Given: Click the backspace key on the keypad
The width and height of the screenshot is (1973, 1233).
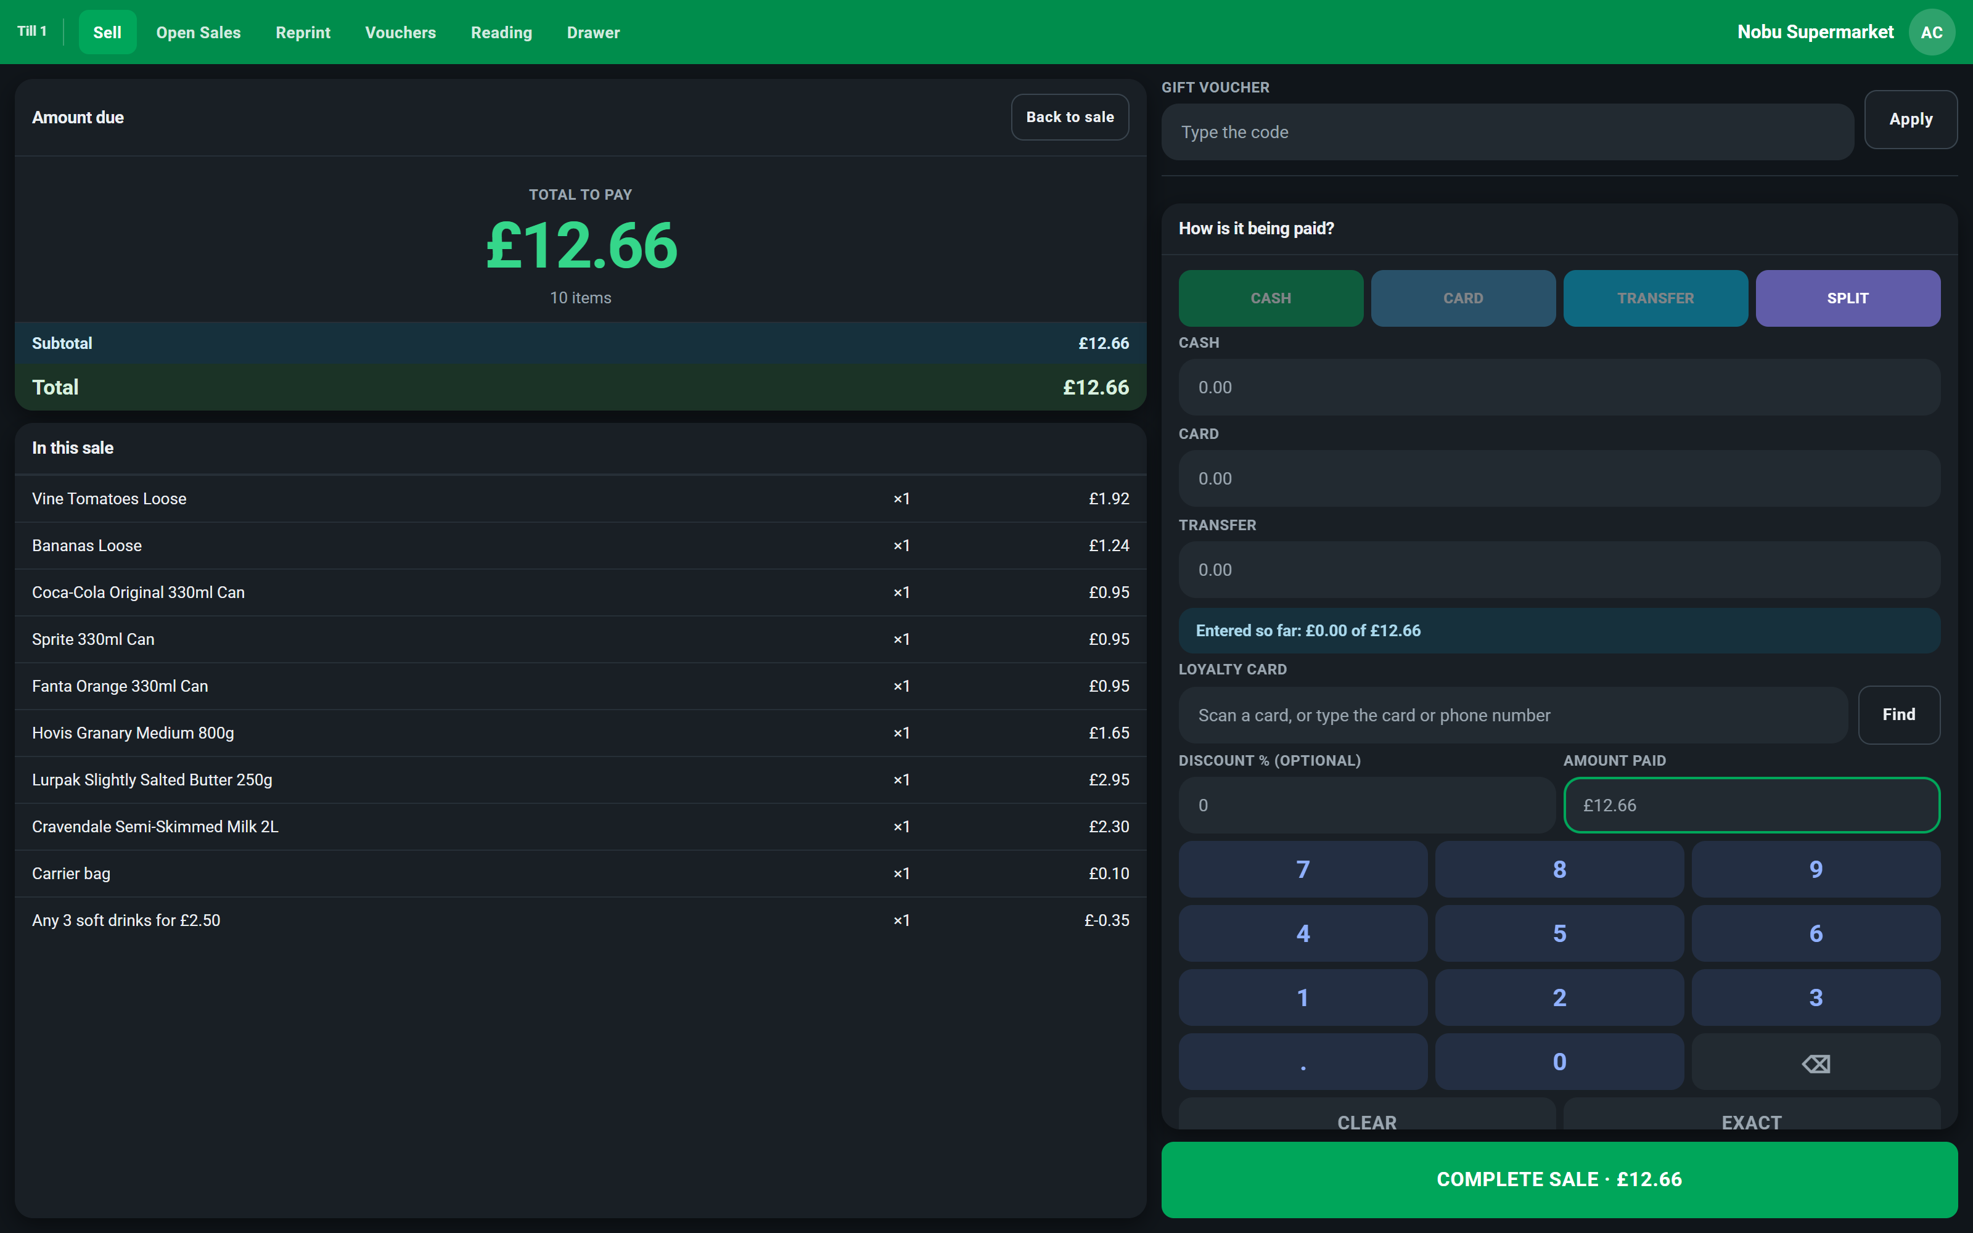Looking at the screenshot, I should pyautogui.click(x=1815, y=1062).
